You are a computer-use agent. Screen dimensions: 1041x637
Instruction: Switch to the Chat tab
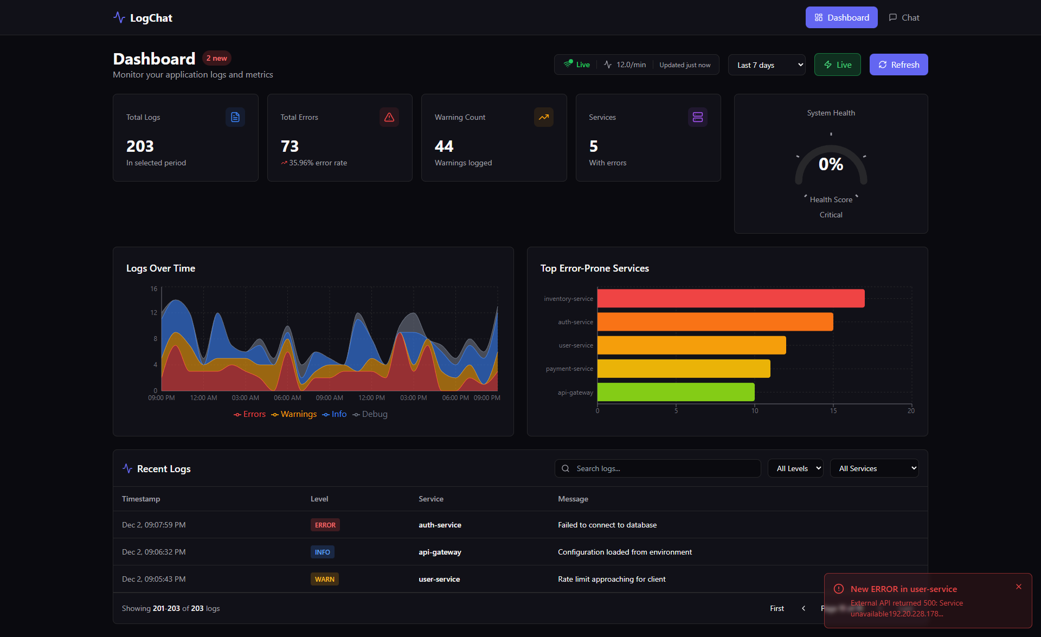(904, 17)
